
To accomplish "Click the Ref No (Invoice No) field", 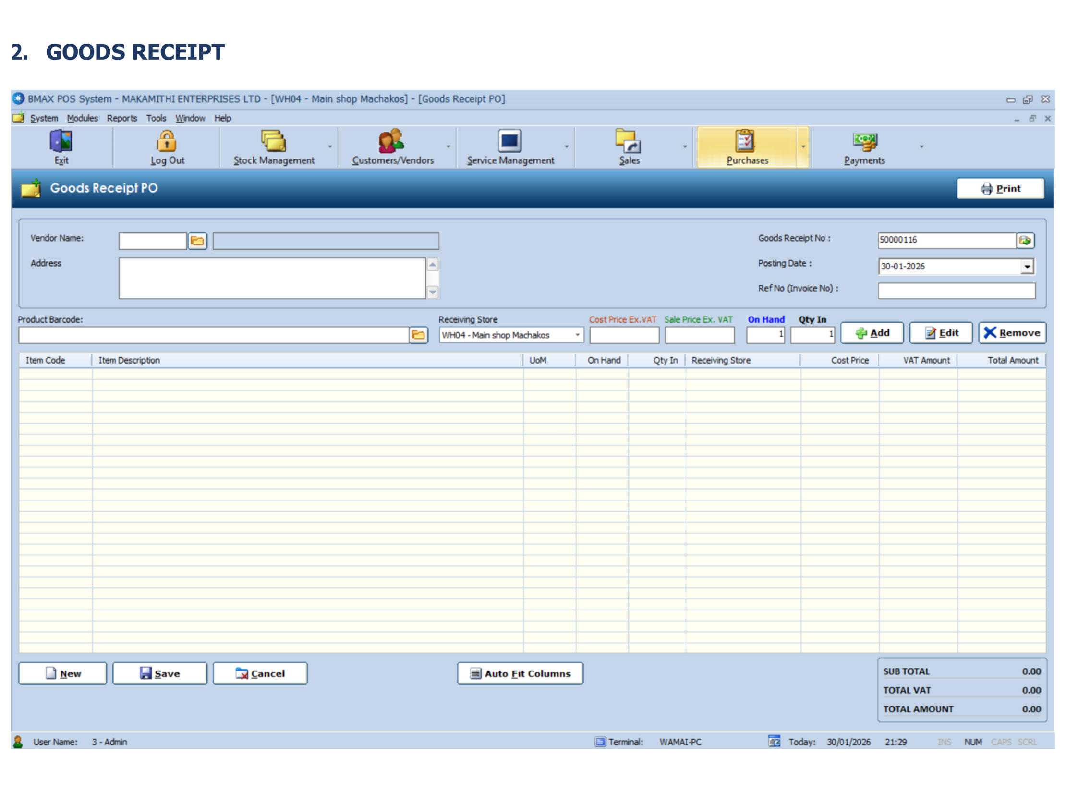I will click(x=956, y=291).
